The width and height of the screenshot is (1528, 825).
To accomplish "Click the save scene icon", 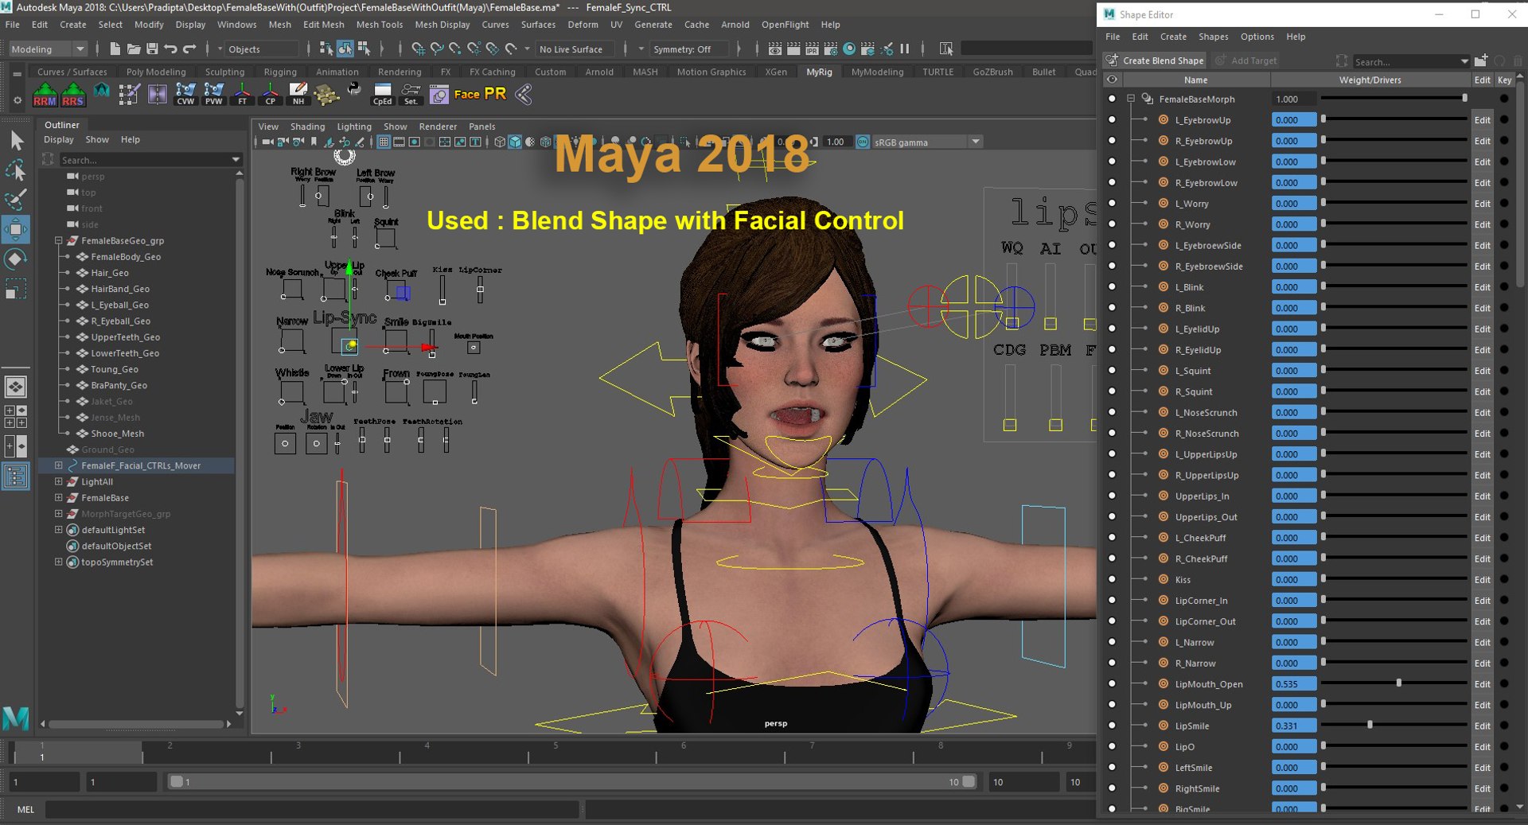I will [x=152, y=49].
